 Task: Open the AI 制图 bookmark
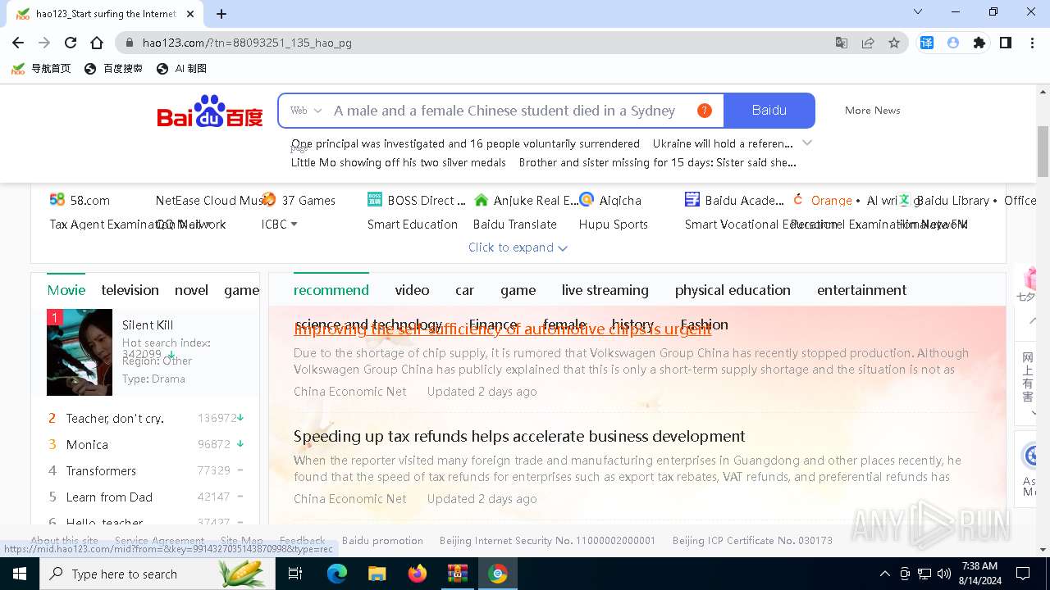click(x=181, y=69)
